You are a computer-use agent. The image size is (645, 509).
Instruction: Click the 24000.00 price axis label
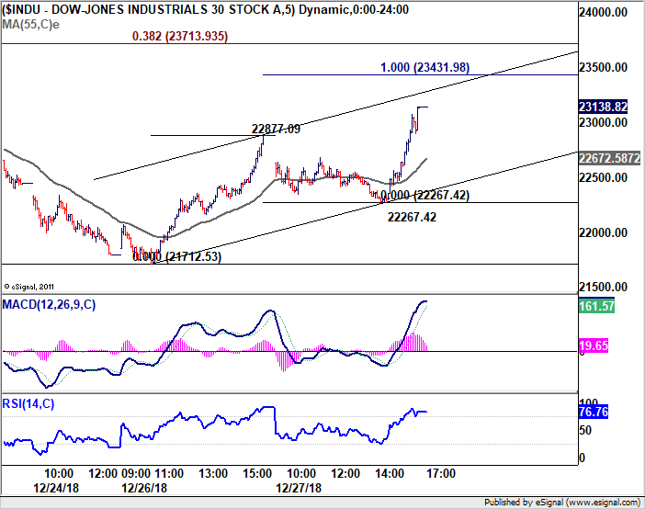(603, 12)
